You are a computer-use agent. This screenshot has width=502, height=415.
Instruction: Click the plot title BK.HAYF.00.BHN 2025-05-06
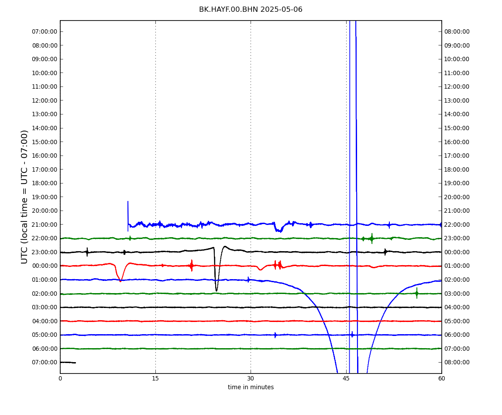click(251, 10)
